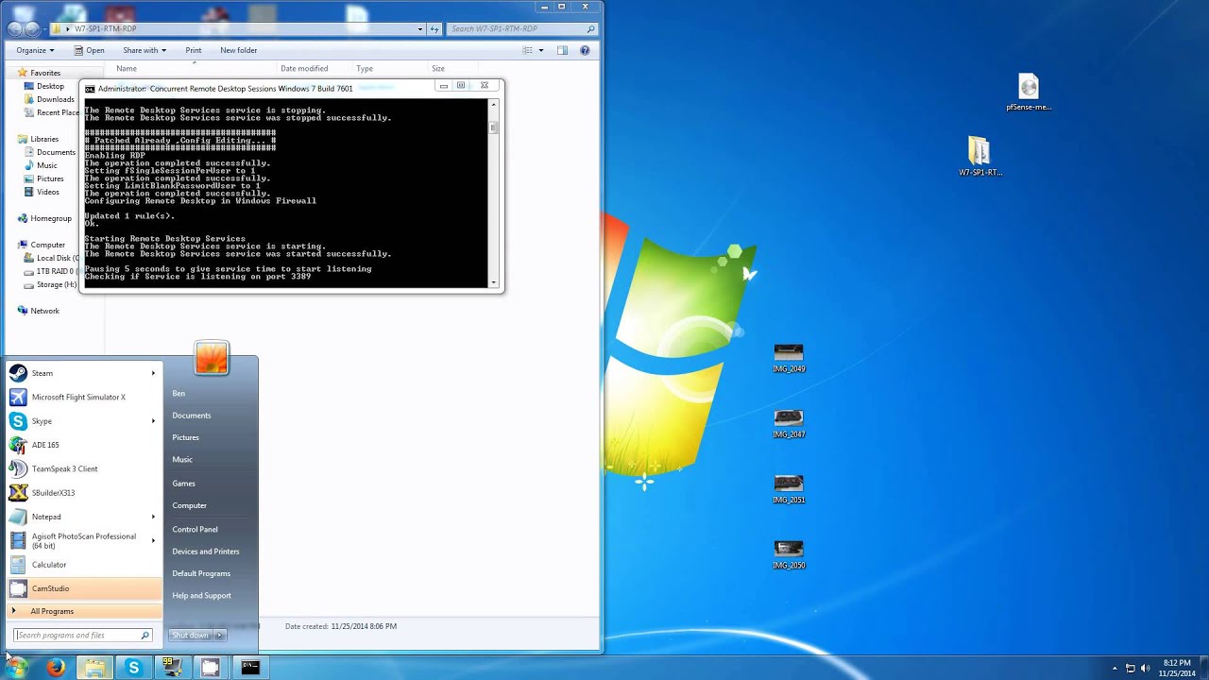Open Devices and Printers
1209x680 pixels.
(206, 552)
